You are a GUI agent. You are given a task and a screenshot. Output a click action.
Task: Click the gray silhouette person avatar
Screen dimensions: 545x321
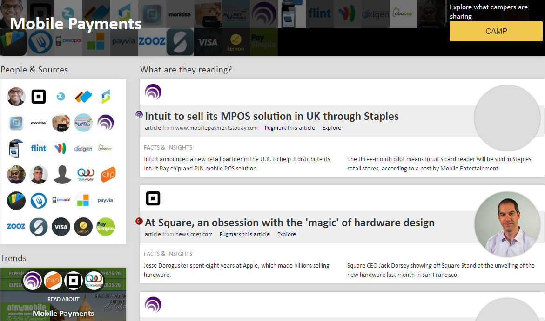[62, 174]
